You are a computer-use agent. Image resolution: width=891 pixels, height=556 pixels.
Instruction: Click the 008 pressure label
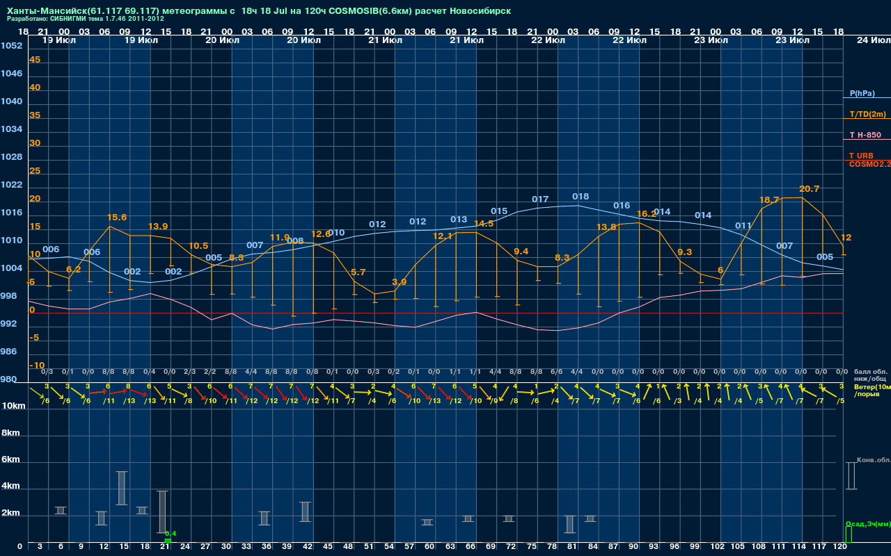pyautogui.click(x=295, y=241)
